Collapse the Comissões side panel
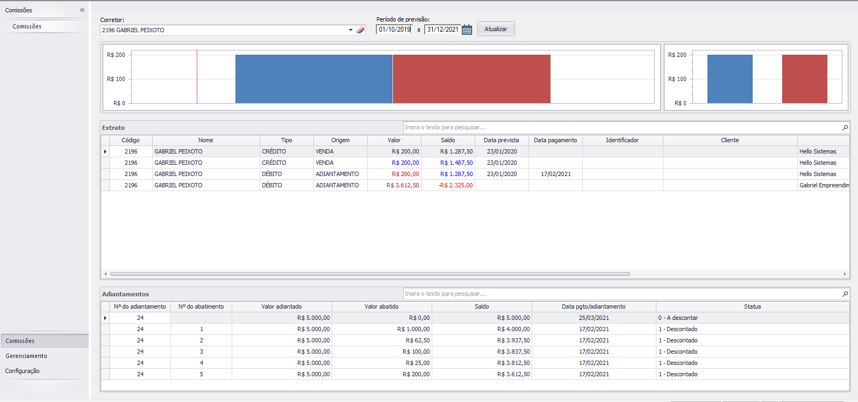This screenshot has height=402, width=858. (82, 10)
